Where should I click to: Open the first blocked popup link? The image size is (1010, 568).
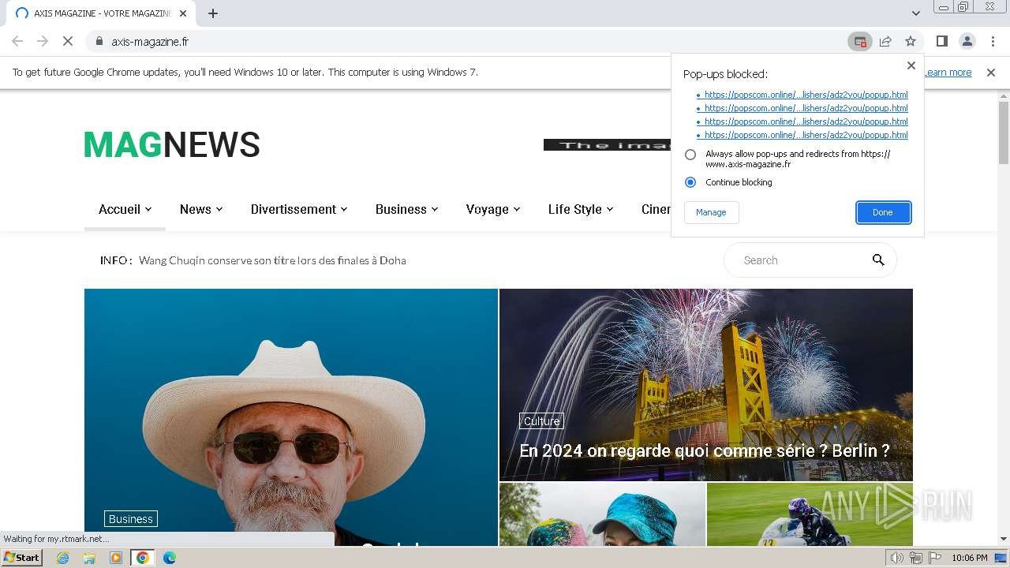coord(806,95)
